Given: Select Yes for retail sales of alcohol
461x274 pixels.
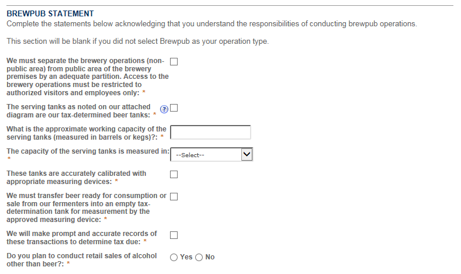Looking at the screenshot, I should click(x=174, y=257).
